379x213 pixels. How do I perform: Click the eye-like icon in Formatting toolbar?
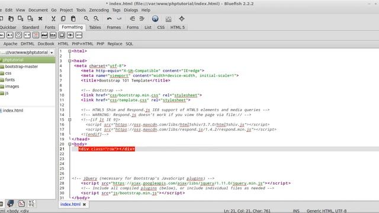tap(70, 35)
